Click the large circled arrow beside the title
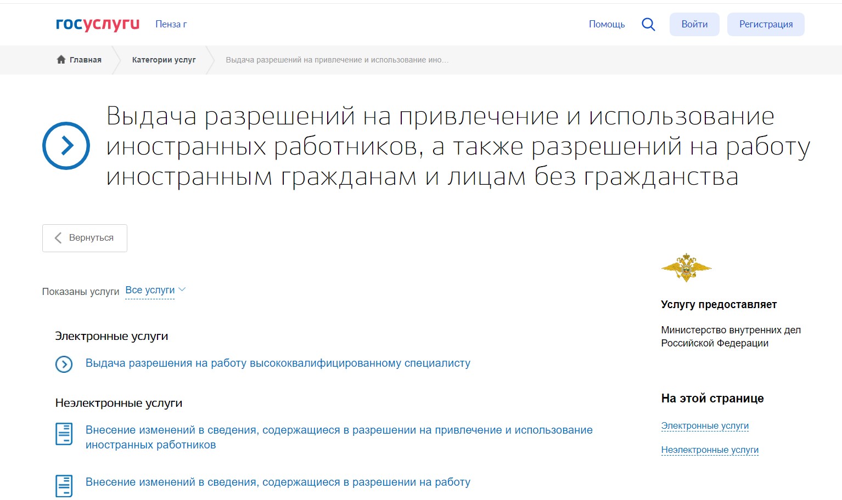The width and height of the screenshot is (842, 500). click(66, 146)
